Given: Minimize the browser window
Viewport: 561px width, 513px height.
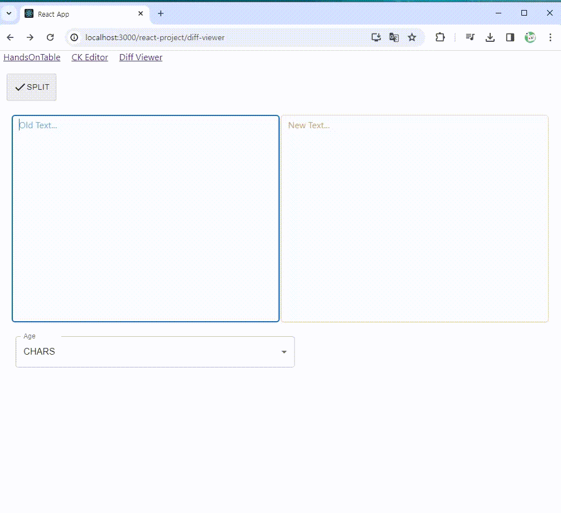Looking at the screenshot, I should 499,13.
